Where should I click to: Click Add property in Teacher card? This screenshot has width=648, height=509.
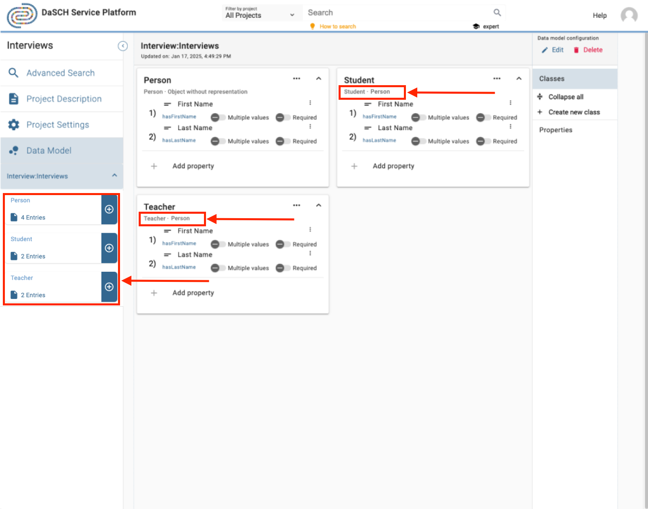tap(193, 293)
